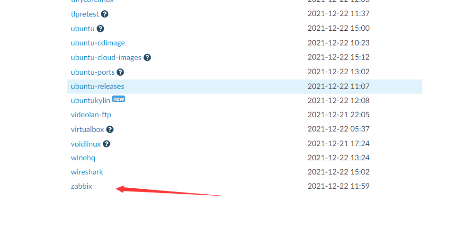This screenshot has height=244, width=473.
Task: Open the ubuntukylin mirror link
Action: click(x=90, y=101)
